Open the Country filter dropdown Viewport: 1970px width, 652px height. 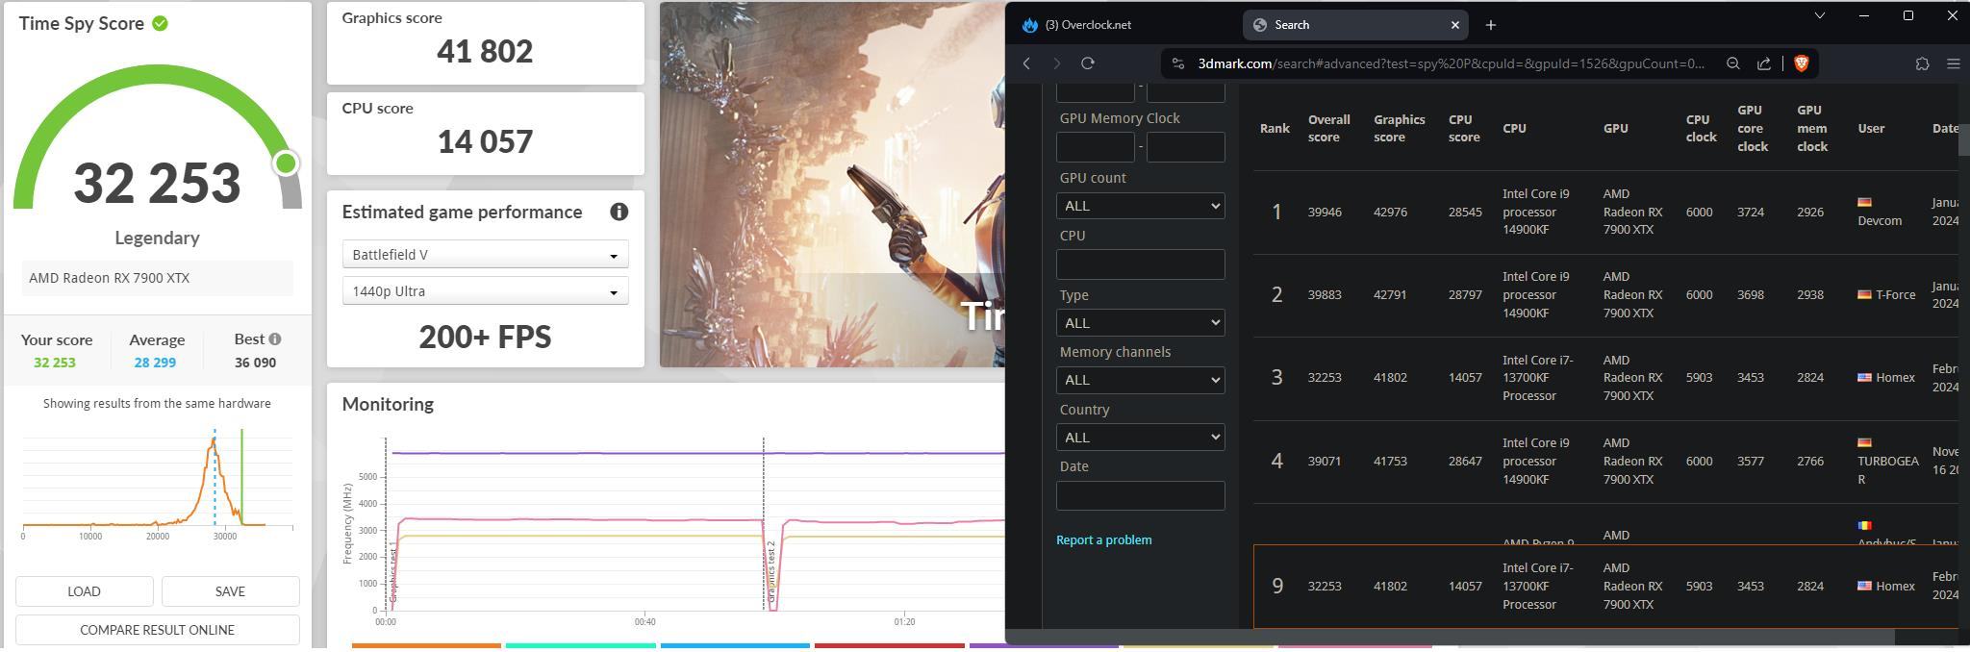point(1140,438)
